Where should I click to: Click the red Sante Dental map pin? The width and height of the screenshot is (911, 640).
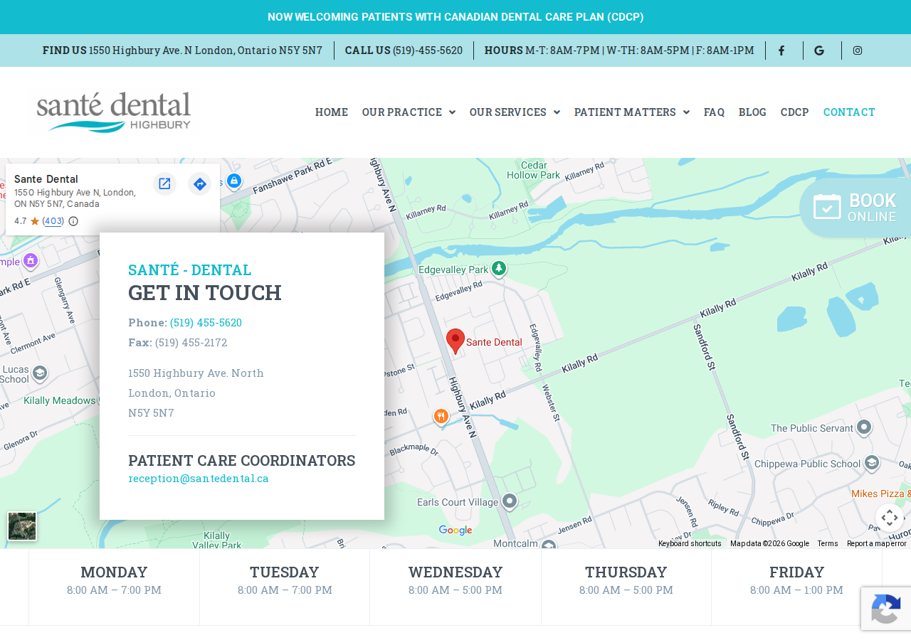coord(455,341)
